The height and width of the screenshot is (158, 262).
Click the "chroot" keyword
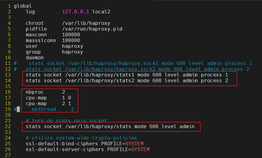[35, 23]
